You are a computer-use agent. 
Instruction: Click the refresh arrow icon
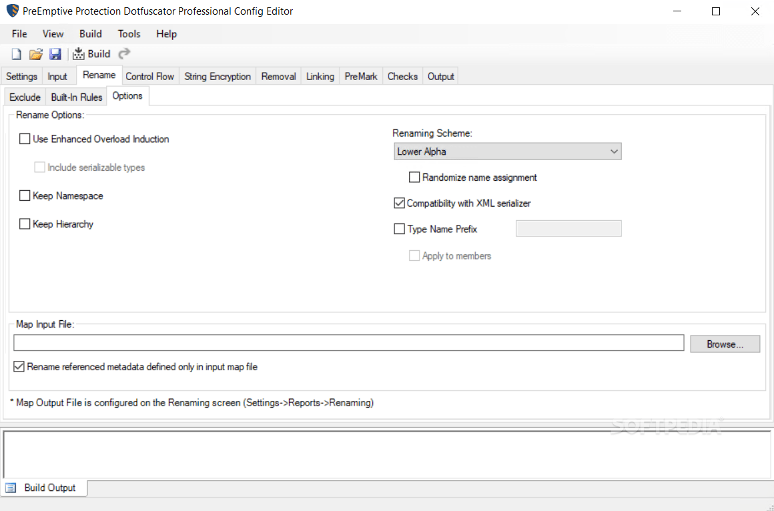tap(123, 54)
